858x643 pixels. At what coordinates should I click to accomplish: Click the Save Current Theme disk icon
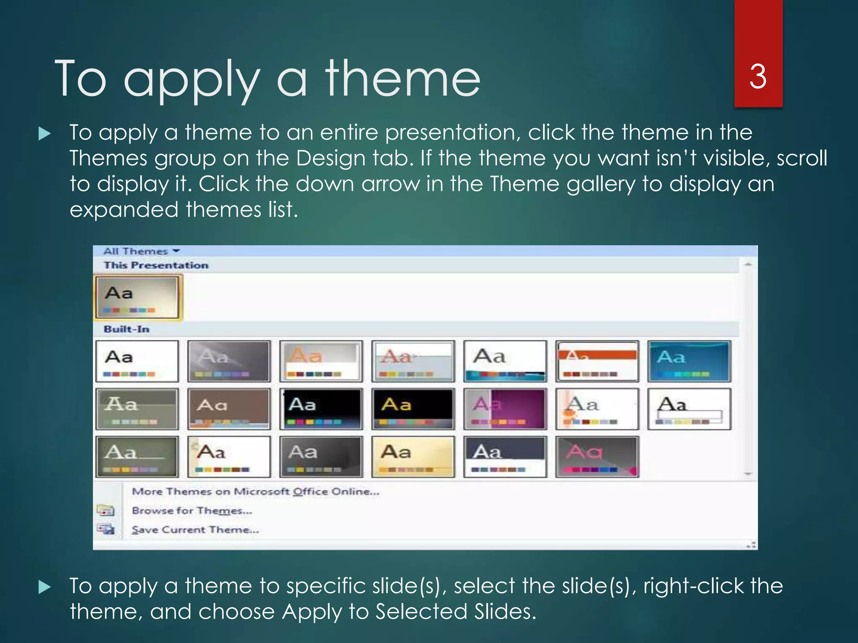(x=106, y=529)
